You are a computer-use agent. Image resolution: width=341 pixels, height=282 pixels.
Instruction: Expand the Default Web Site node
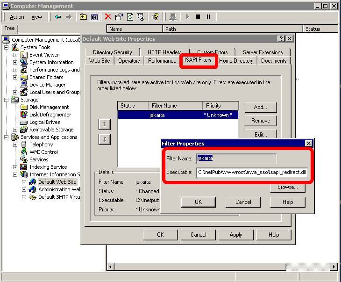pos(24,182)
